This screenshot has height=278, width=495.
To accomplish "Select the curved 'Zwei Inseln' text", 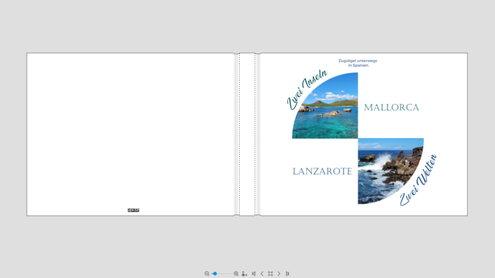I will [306, 90].
